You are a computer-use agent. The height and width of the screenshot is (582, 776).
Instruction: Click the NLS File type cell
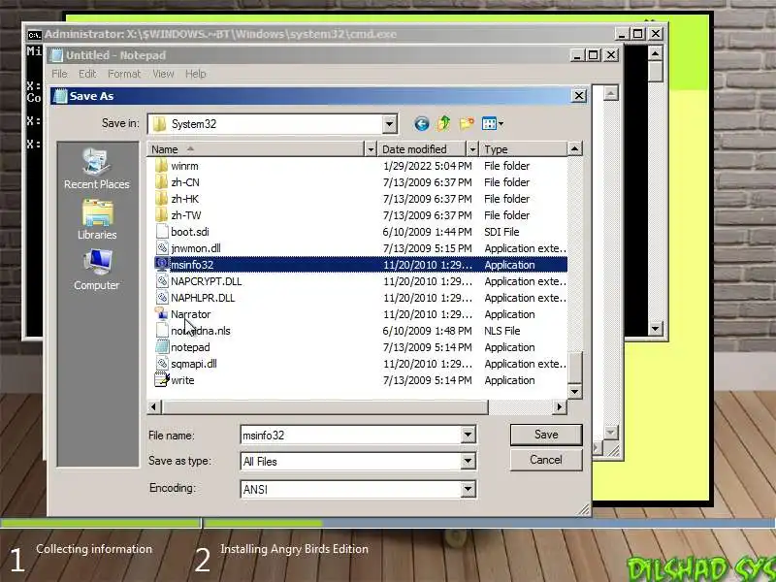[x=501, y=331]
